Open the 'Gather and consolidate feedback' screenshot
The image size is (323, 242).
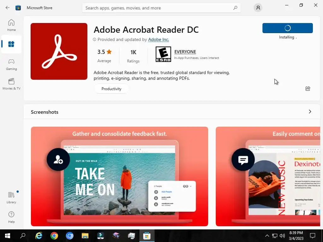120,176
